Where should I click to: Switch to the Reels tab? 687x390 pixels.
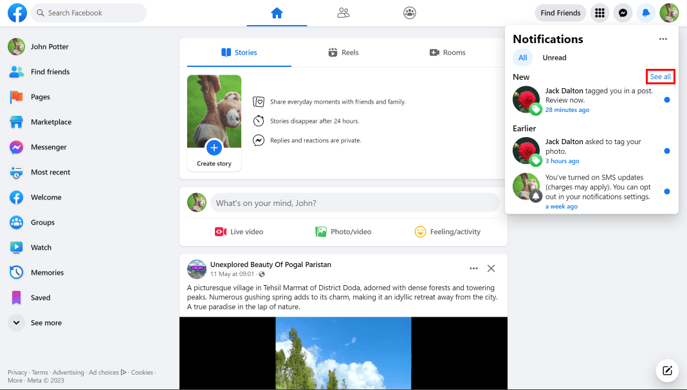tap(343, 52)
